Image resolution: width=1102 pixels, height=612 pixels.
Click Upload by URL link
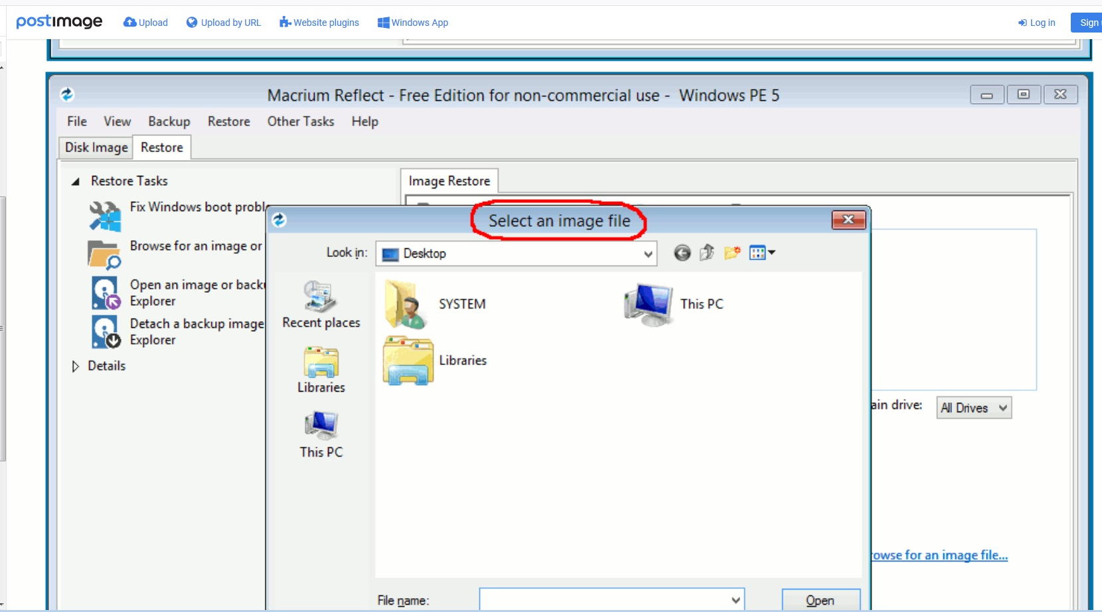click(x=224, y=23)
